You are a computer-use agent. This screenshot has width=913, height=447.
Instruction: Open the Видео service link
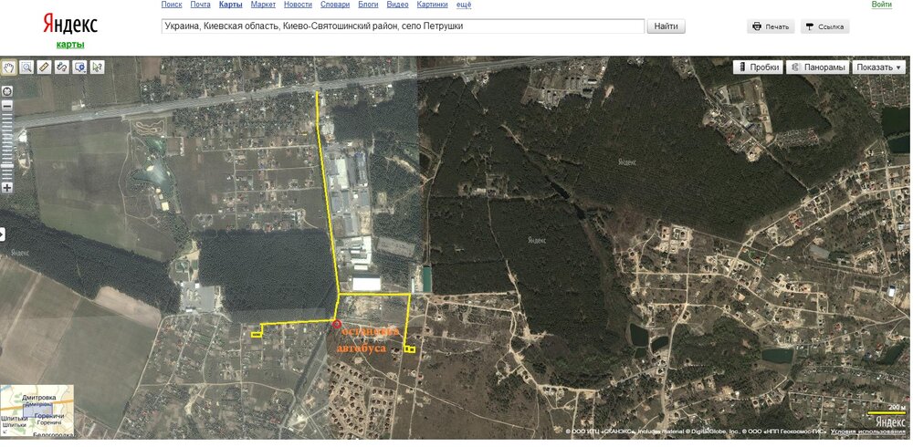coord(398,5)
